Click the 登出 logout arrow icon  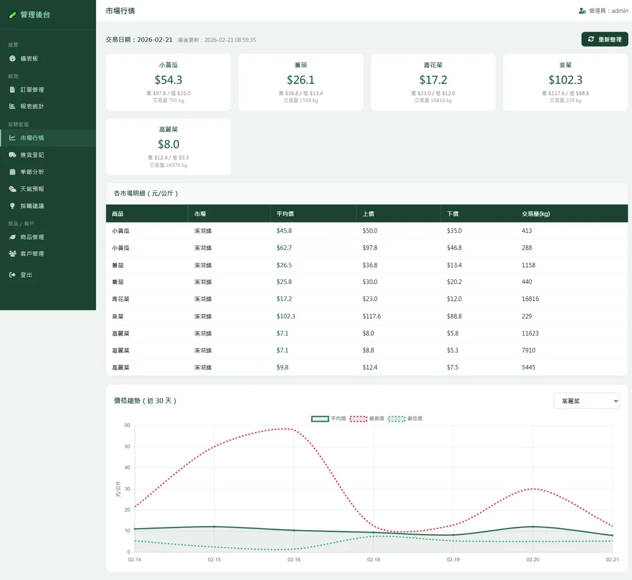coord(13,274)
